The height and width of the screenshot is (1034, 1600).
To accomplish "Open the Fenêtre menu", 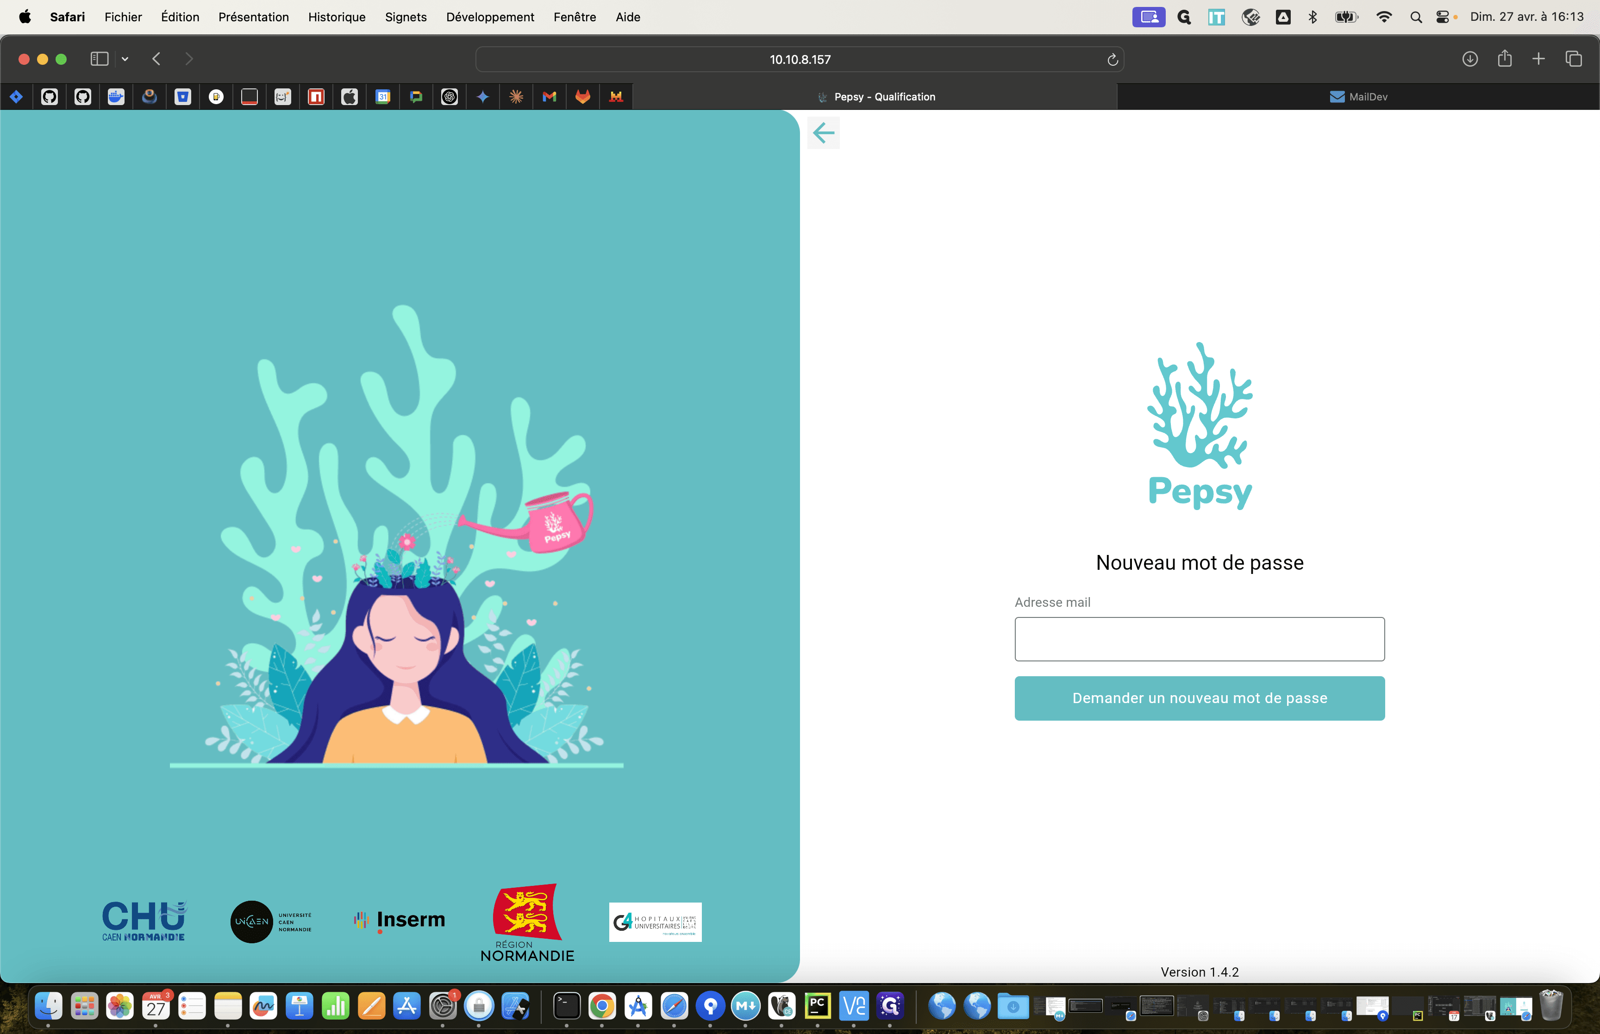I will (x=575, y=17).
